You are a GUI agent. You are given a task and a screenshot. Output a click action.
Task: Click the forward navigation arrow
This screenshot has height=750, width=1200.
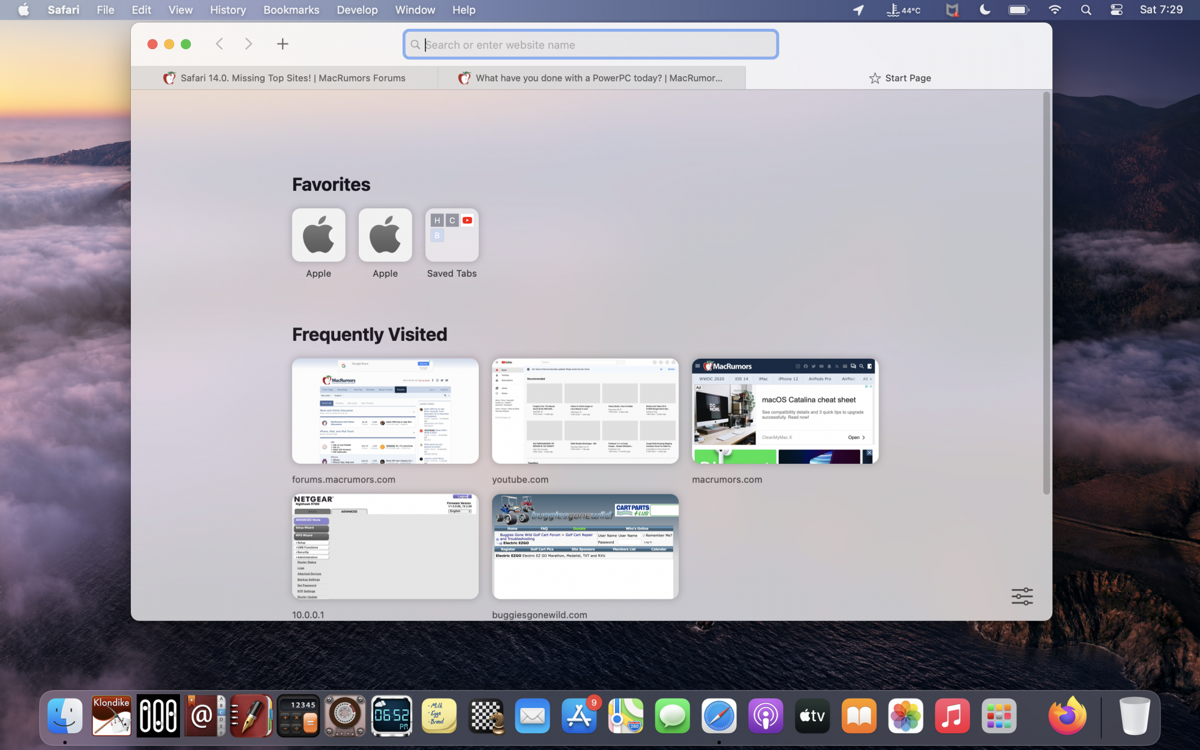pos(248,44)
